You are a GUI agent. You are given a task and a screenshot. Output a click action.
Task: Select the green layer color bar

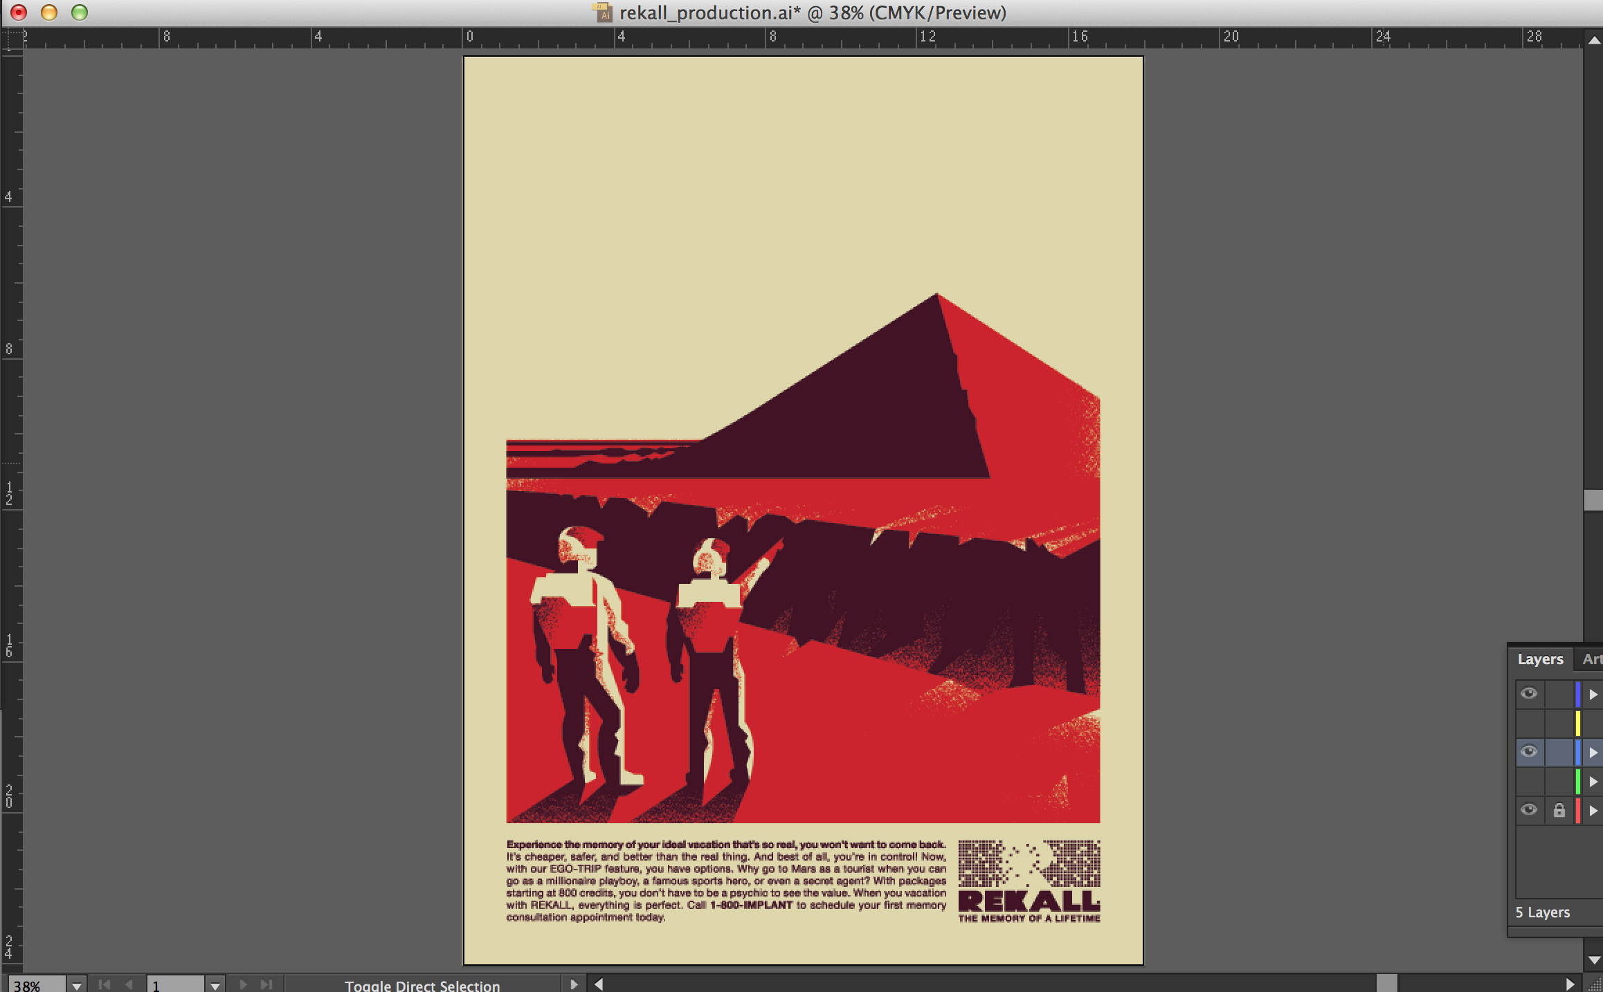1577,781
